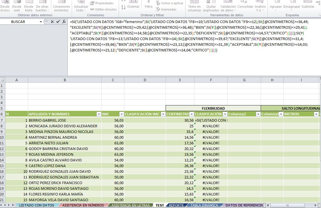Click Actualizar todo to refresh data

tap(81, 6)
